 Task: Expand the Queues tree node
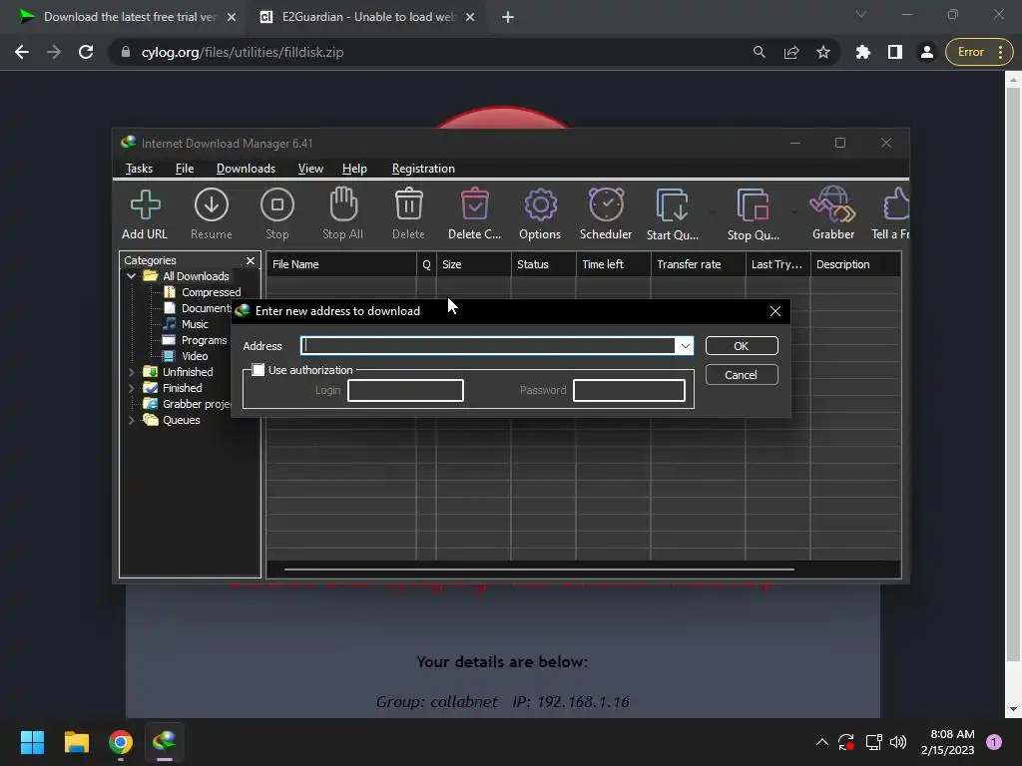[131, 420]
